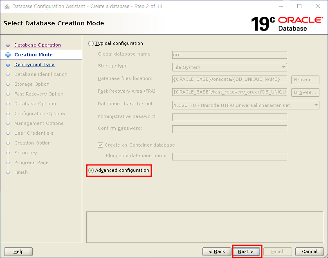Browse for Database files location
Image resolution: width=328 pixels, height=258 pixels.
pos(305,80)
